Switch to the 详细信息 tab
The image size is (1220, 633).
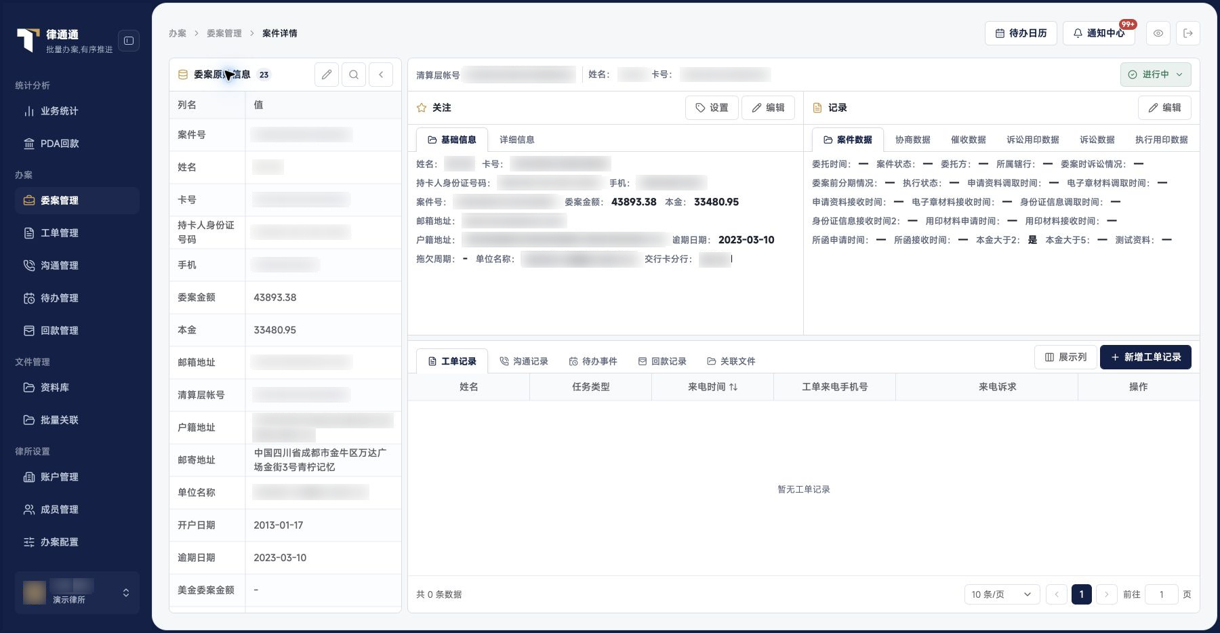(517, 140)
